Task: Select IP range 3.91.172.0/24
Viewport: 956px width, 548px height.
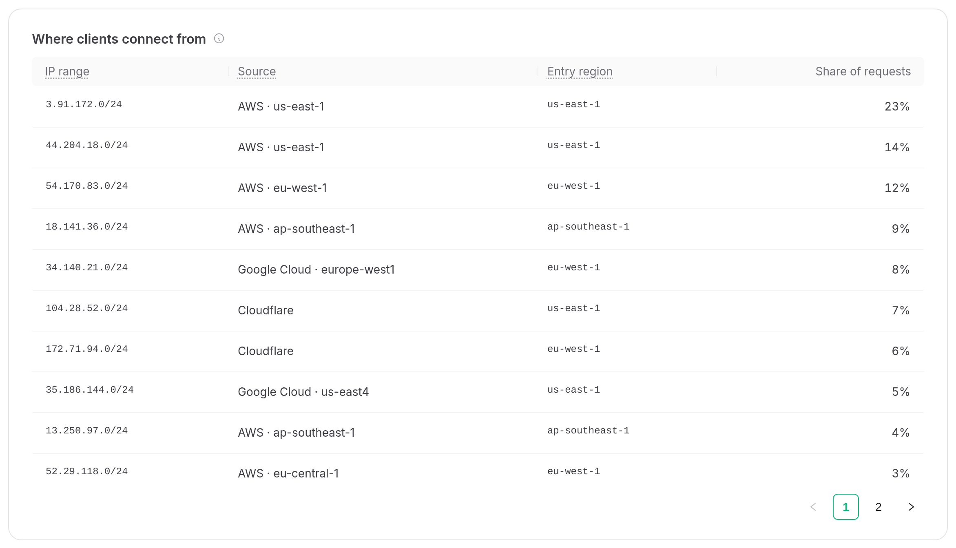Action: tap(84, 104)
